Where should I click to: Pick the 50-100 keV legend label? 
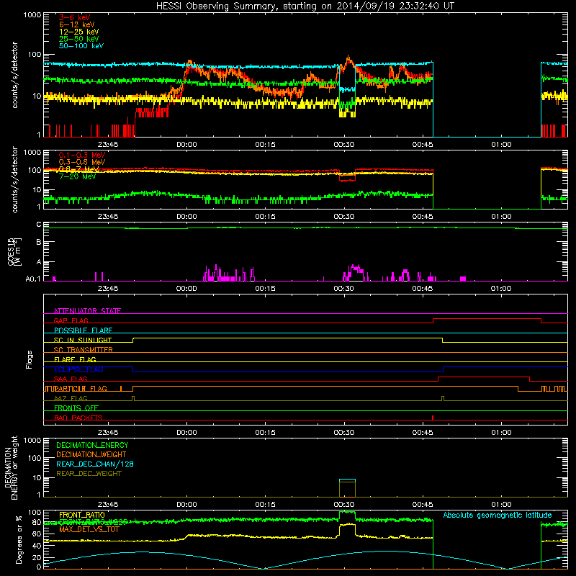click(x=81, y=46)
